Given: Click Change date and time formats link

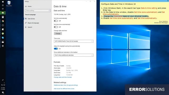Looking at the screenshot, I should (63, 77).
